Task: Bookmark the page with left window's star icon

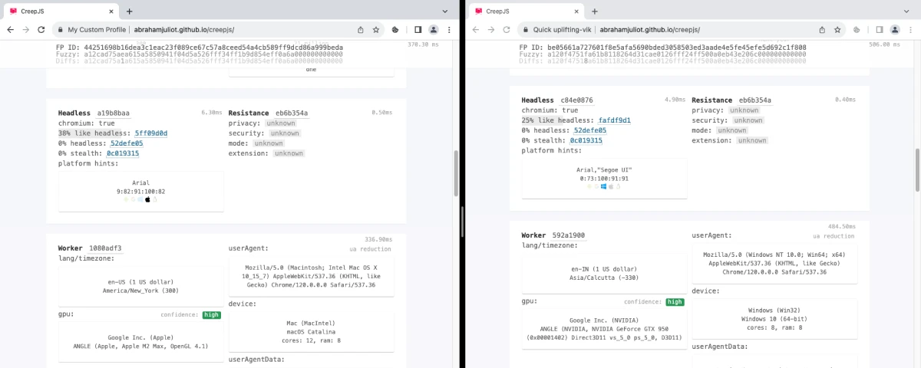Action: point(376,29)
